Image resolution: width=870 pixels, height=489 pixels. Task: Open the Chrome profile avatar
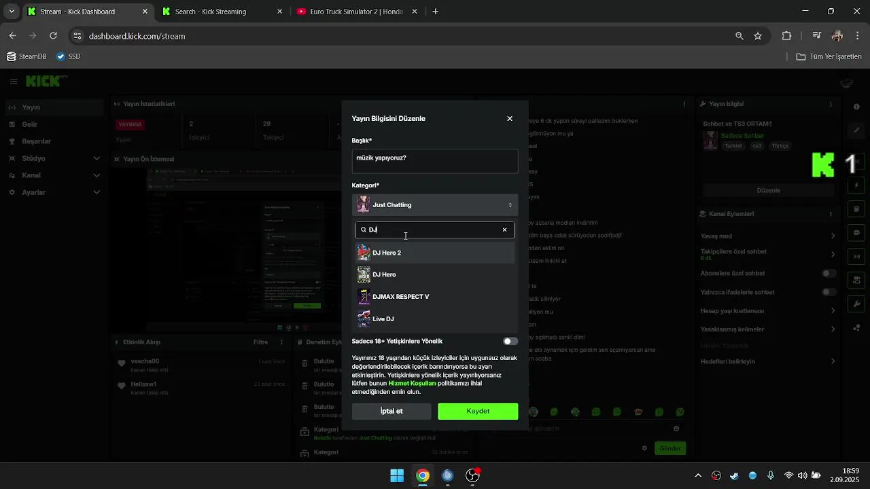[837, 36]
